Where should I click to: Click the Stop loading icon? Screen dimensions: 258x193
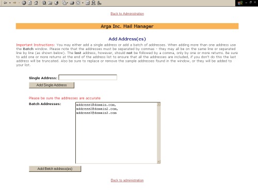[24, 3]
